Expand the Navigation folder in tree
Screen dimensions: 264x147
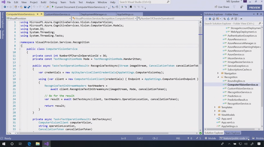218,73
